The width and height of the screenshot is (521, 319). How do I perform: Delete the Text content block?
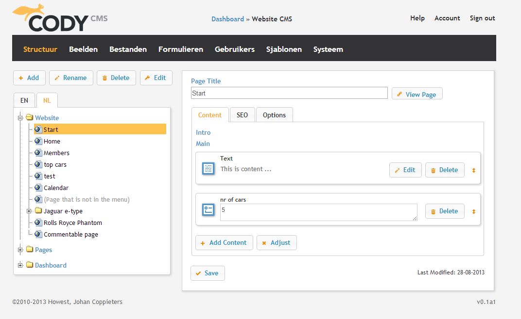coord(445,170)
